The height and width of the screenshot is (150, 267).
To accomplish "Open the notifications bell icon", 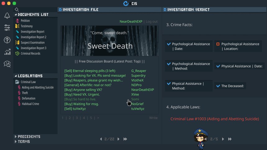I will point(7,16).
